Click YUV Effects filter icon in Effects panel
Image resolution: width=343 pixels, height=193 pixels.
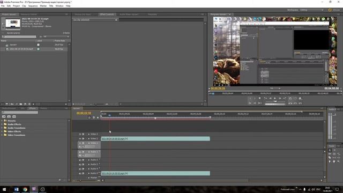[14, 117]
